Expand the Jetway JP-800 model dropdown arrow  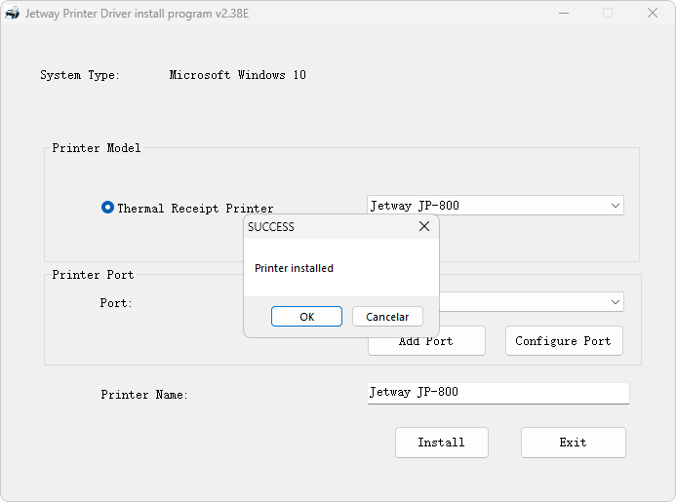(x=616, y=206)
